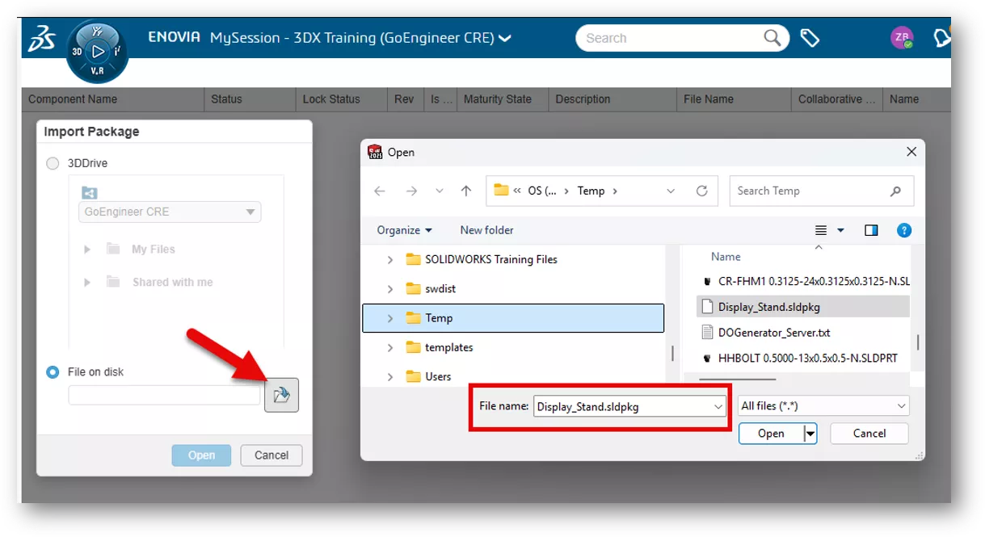985x537 pixels.
Task: Open the GoEngineer CRE dropdown
Action: click(170, 212)
